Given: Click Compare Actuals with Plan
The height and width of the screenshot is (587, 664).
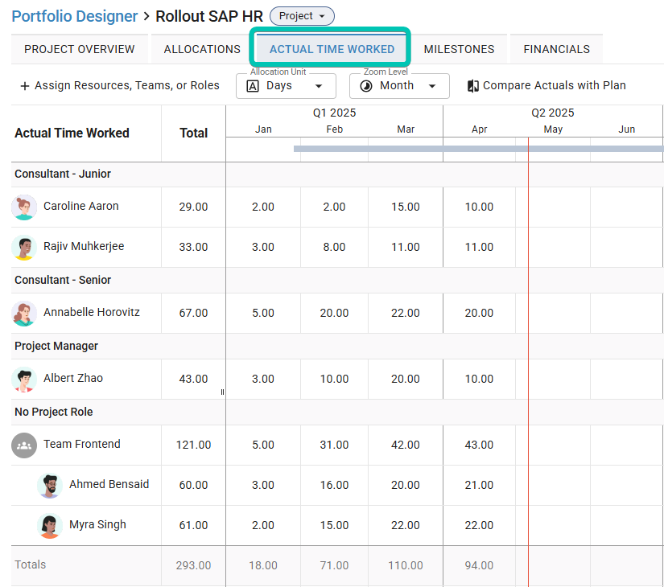Looking at the screenshot, I should coord(546,85).
